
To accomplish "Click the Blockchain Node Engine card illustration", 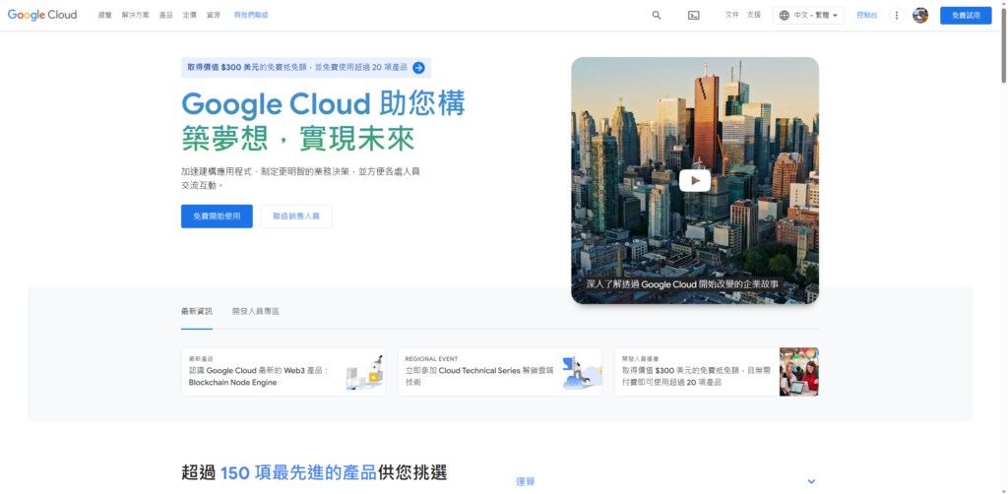I will pyautogui.click(x=365, y=372).
